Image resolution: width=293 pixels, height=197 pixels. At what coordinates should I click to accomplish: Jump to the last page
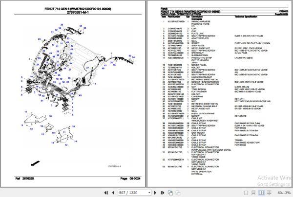tap(162, 193)
